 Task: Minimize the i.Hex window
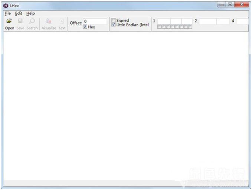tap(222, 5)
